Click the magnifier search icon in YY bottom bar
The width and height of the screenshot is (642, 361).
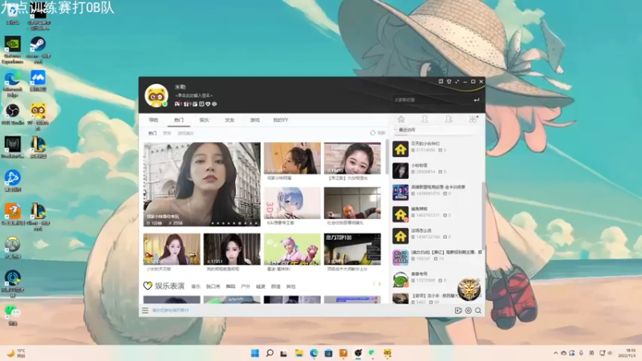pos(478,310)
